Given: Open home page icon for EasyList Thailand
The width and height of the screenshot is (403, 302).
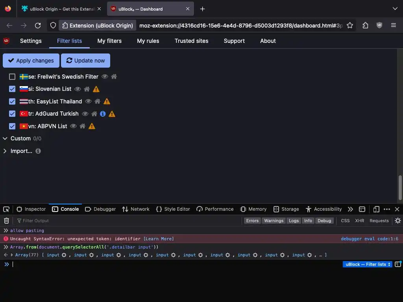Looking at the screenshot, I should [x=97, y=101].
